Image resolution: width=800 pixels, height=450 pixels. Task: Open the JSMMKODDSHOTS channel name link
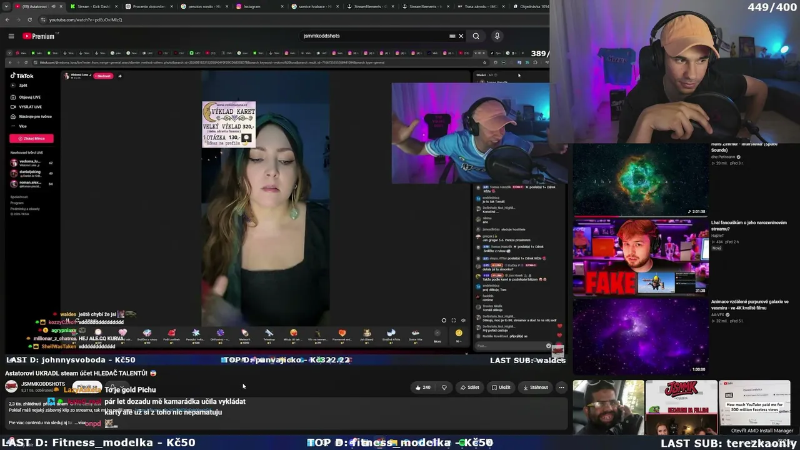click(x=43, y=384)
